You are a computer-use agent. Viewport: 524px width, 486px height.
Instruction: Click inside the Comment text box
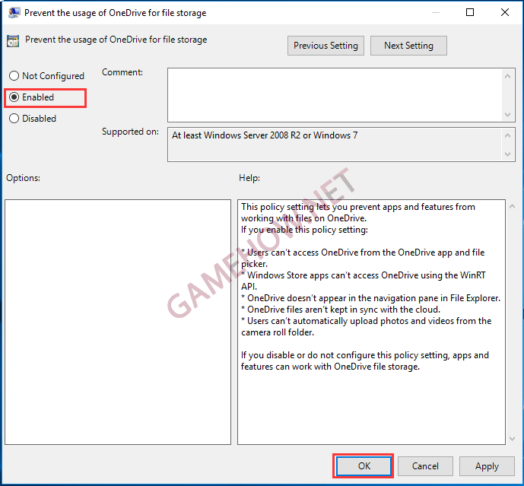(x=335, y=94)
